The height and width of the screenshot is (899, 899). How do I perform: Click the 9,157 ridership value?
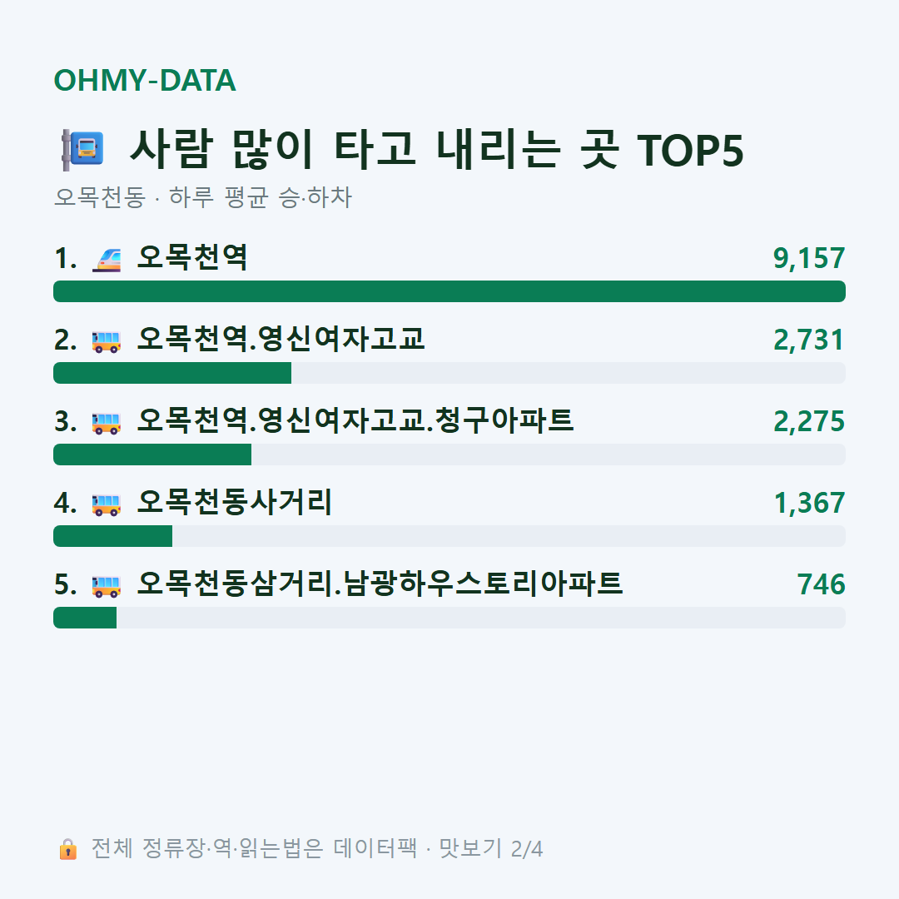click(809, 258)
